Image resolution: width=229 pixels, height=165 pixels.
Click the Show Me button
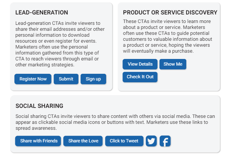(x=173, y=64)
